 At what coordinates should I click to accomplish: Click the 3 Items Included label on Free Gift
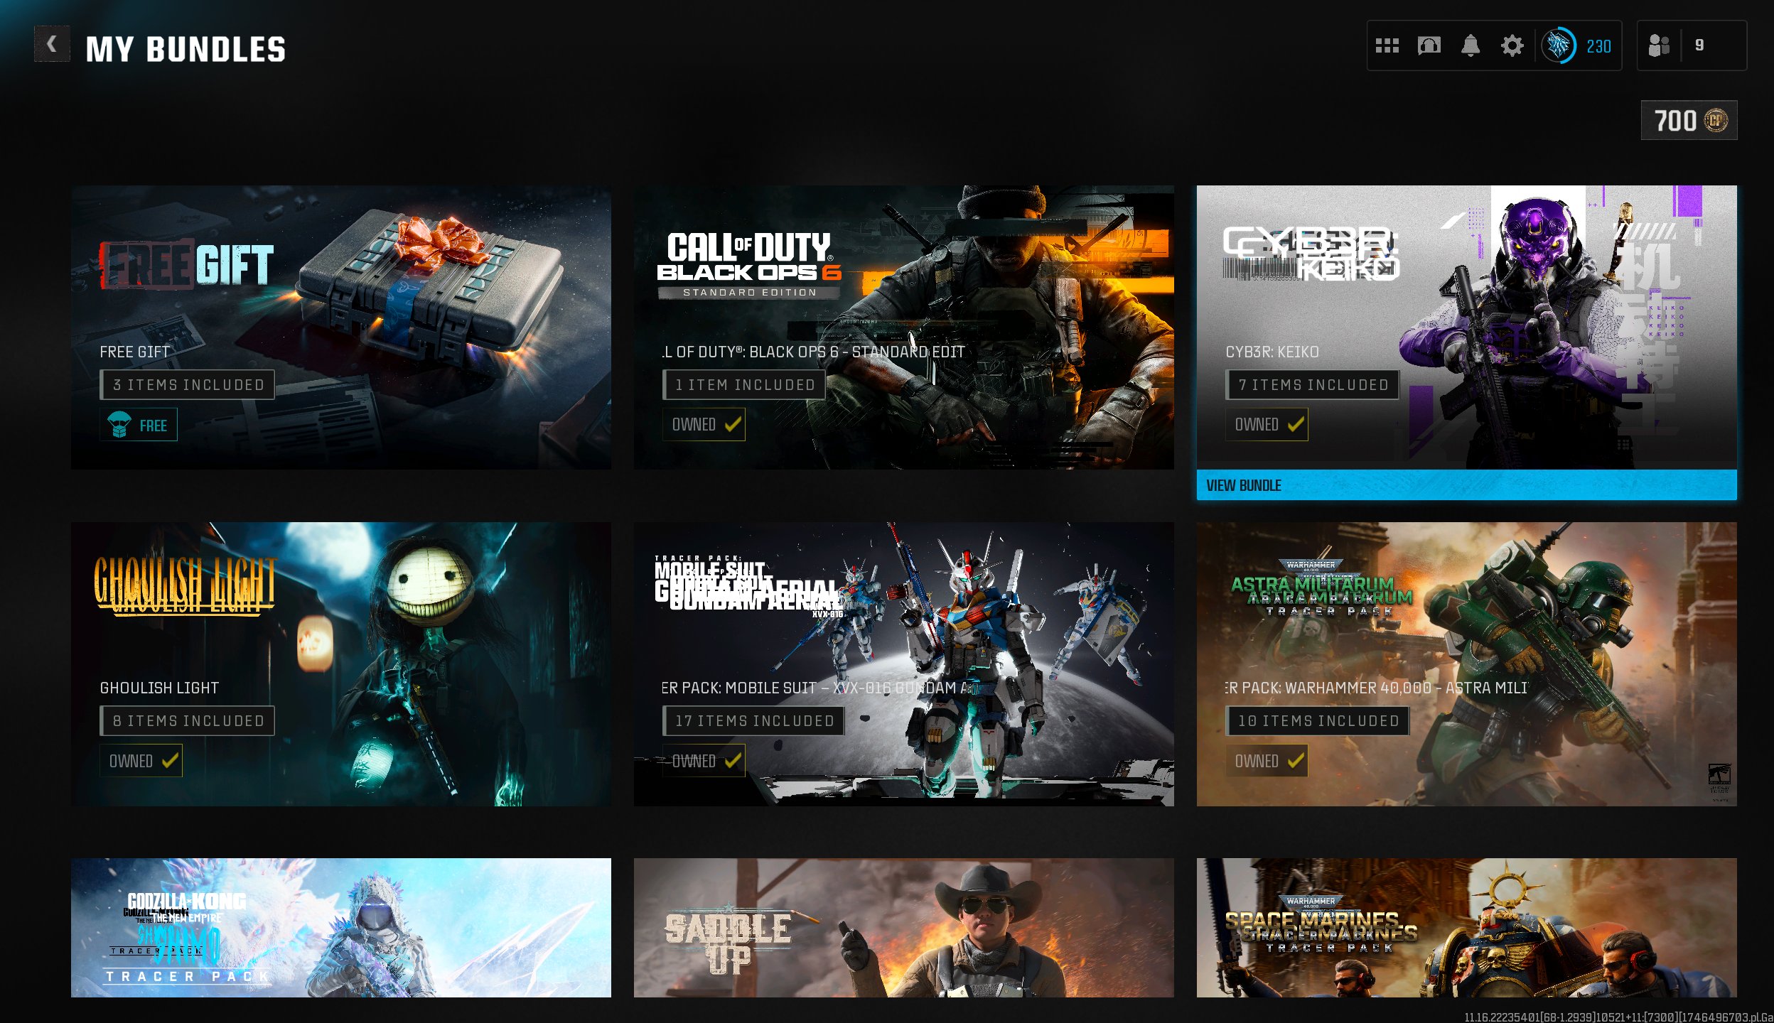coord(188,385)
